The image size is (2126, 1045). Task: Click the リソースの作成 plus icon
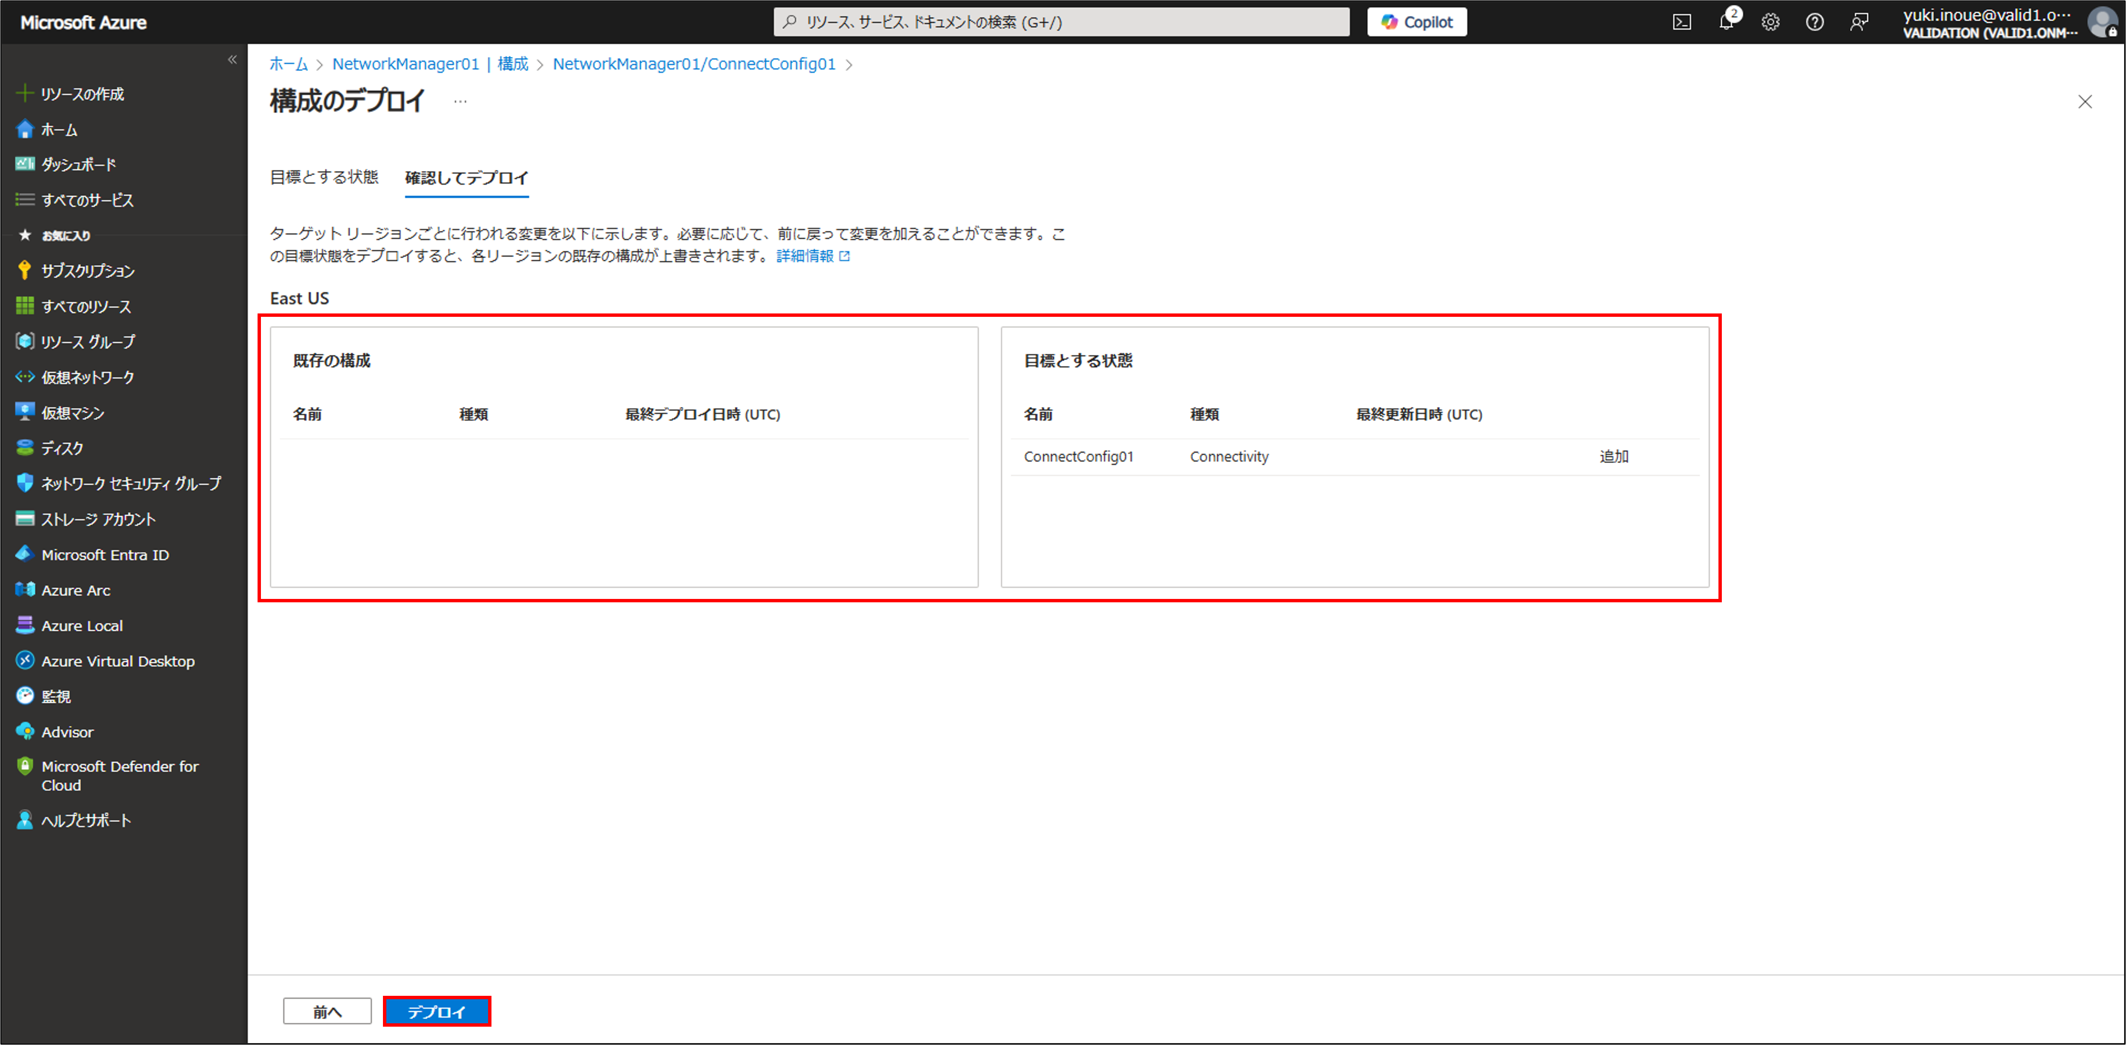click(25, 93)
